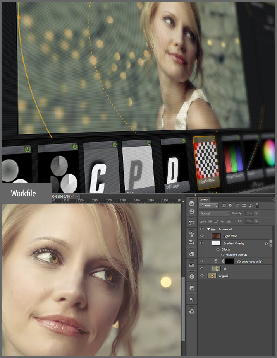
Task: Hide the Vibrance (eyes only) layer
Action: coord(201,261)
